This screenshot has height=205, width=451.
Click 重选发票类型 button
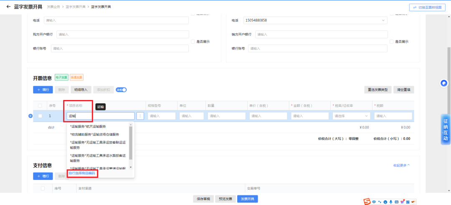click(x=378, y=90)
